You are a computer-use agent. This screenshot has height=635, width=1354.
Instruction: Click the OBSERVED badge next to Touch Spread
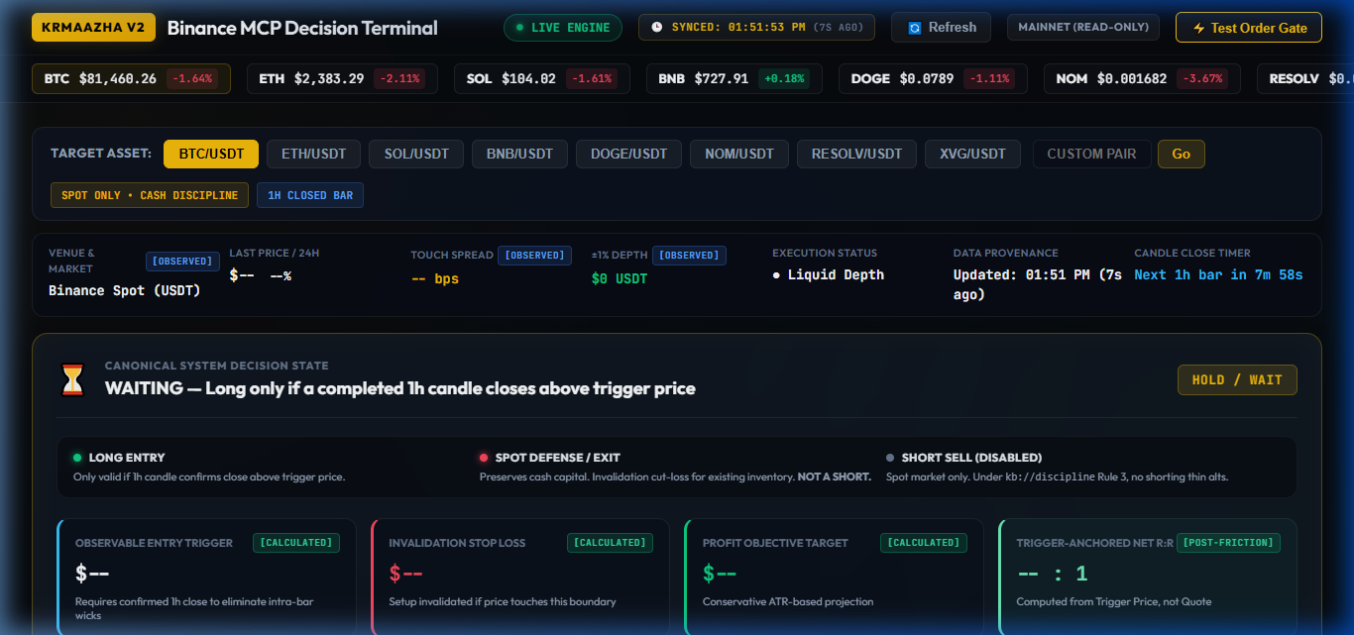[534, 256]
